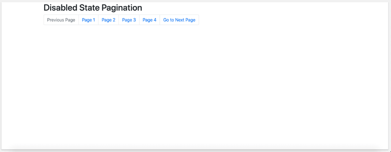This screenshot has height=152, width=391.
Task: Click the Page 1 pagination link
Action: pyautogui.click(x=89, y=20)
